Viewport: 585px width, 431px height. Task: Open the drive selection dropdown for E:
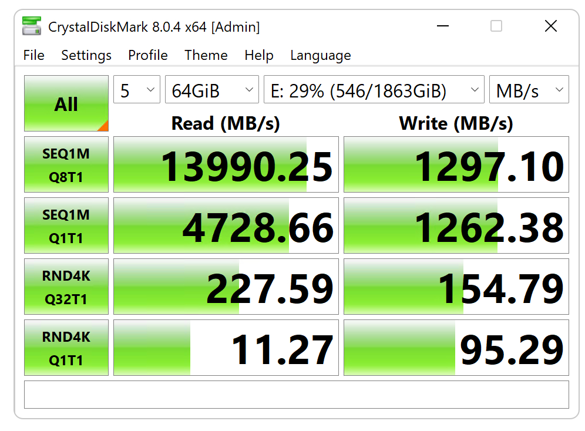[x=374, y=89]
